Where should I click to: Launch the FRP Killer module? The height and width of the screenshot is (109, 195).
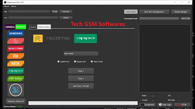(x=16, y=78)
